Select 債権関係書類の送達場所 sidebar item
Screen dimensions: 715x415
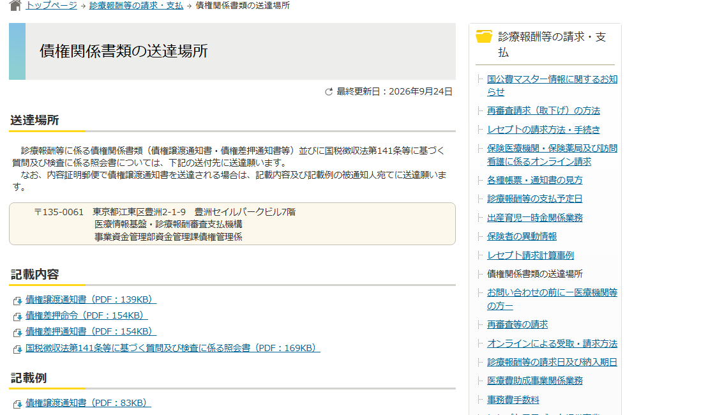(534, 274)
